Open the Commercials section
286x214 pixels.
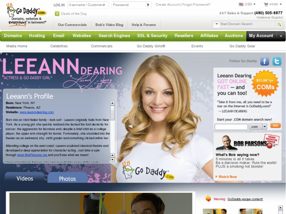click(101, 46)
